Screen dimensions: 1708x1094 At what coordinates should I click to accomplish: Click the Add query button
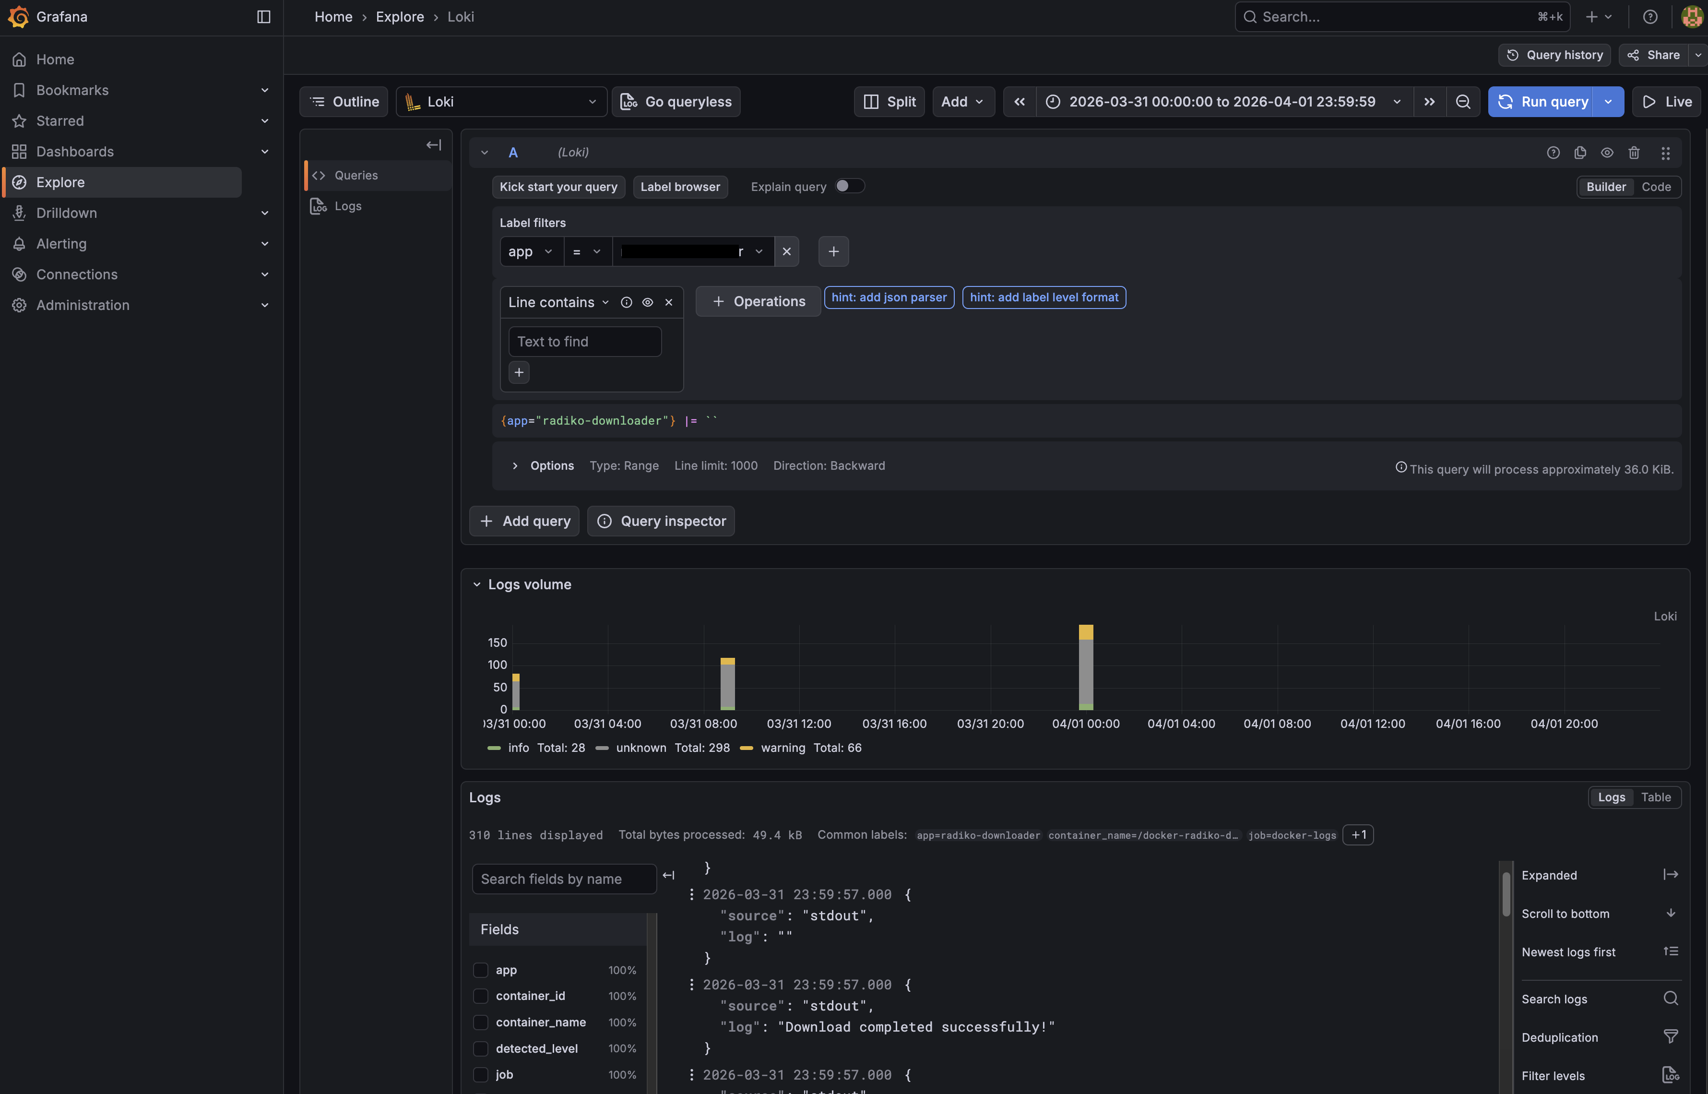click(x=524, y=522)
